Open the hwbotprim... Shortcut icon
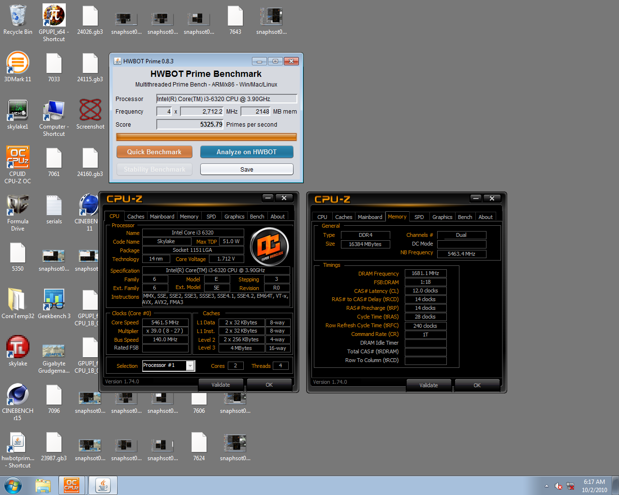619x495 pixels. coord(17,450)
